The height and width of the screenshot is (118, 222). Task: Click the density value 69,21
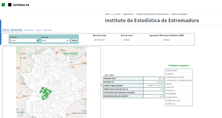pos(161,96)
